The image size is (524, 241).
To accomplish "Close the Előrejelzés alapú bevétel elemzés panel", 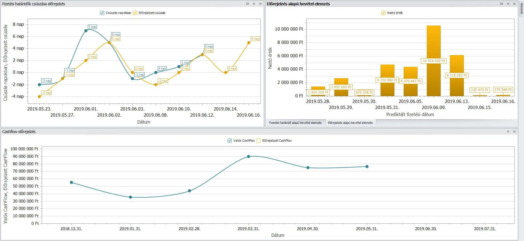I will pyautogui.click(x=514, y=4).
